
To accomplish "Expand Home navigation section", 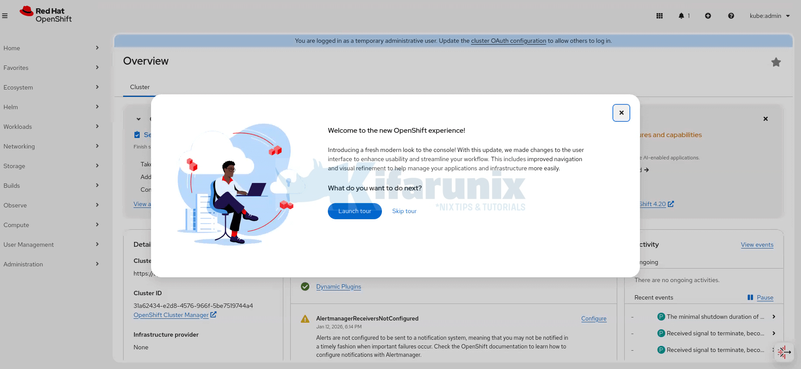I will click(52, 48).
